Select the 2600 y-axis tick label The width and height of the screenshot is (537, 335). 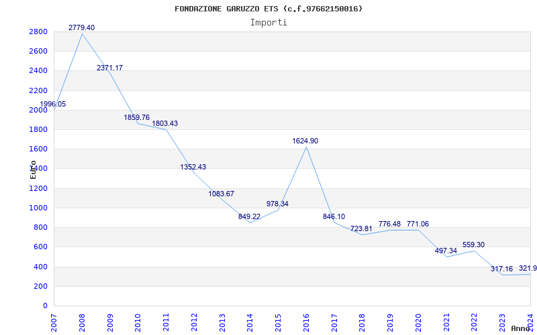(x=39, y=52)
